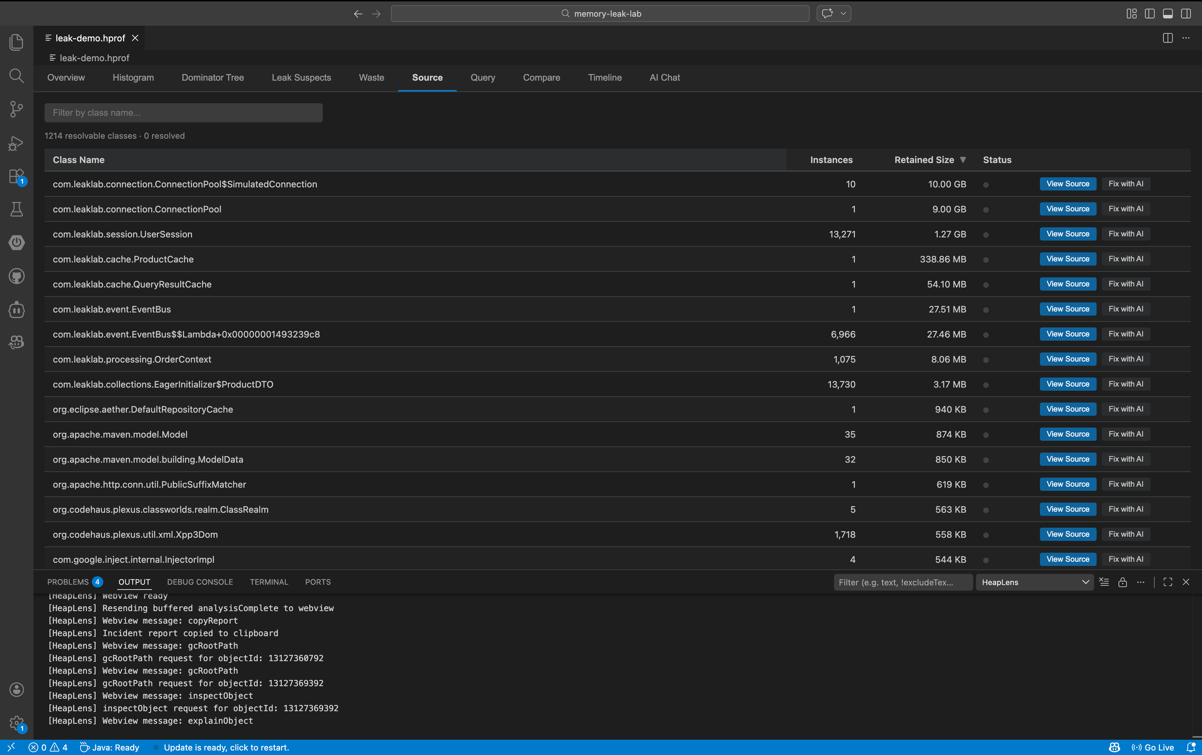Open the GitHub sidebar view

click(16, 276)
